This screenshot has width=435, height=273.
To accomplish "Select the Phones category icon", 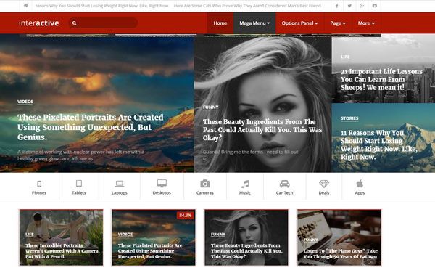I will (39, 184).
